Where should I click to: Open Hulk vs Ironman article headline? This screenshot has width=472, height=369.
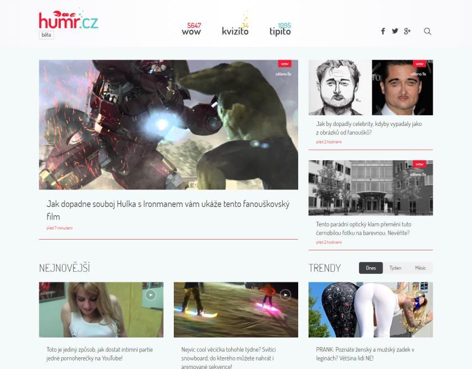tap(168, 210)
